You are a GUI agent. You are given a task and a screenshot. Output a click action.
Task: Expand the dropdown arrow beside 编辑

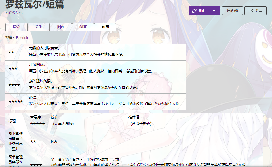pyautogui.click(x=214, y=10)
